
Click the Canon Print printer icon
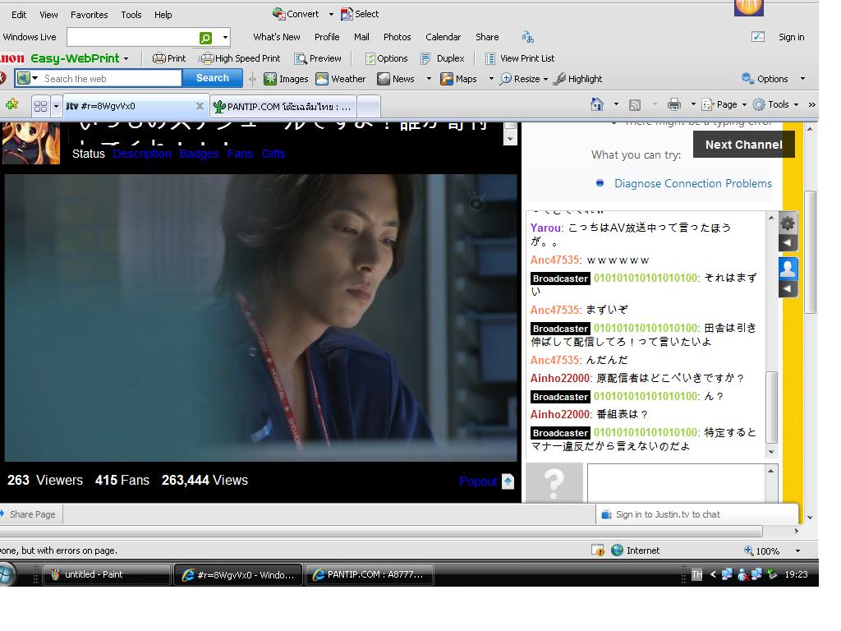[159, 58]
